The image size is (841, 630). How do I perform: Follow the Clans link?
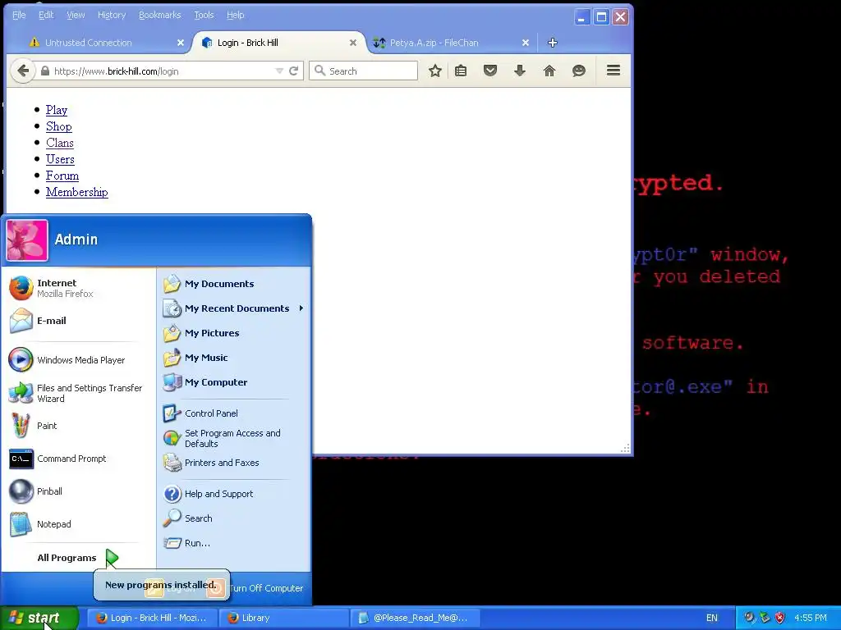59,143
